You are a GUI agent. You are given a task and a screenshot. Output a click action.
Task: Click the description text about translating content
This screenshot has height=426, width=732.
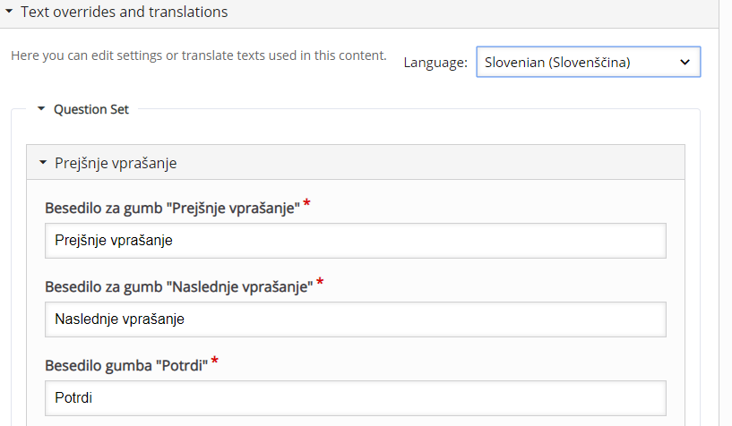(x=199, y=55)
